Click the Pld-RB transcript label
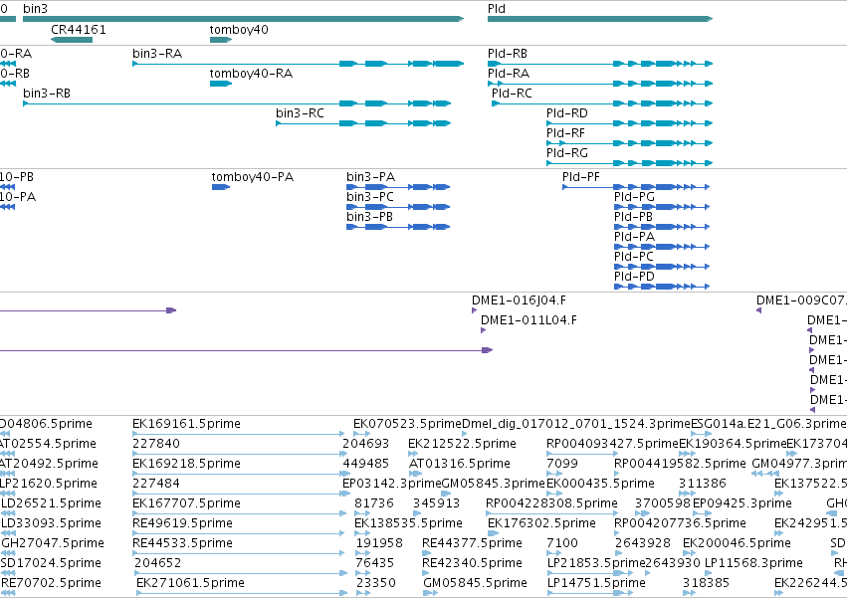 pyautogui.click(x=508, y=54)
